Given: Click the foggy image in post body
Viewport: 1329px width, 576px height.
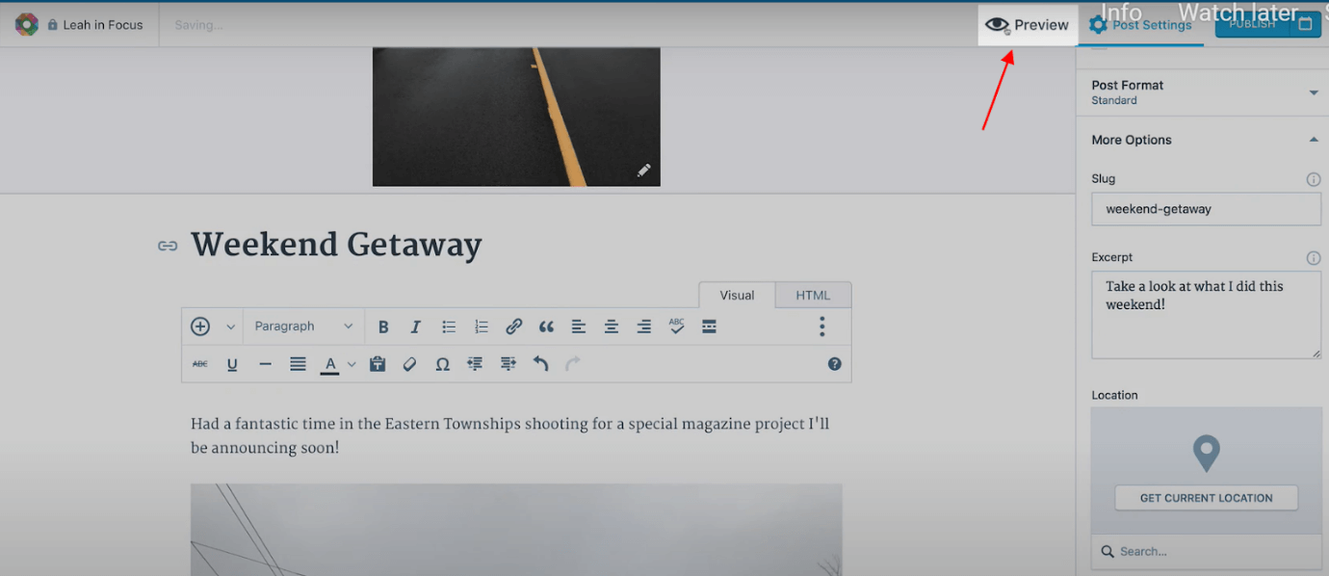Looking at the screenshot, I should [516, 530].
